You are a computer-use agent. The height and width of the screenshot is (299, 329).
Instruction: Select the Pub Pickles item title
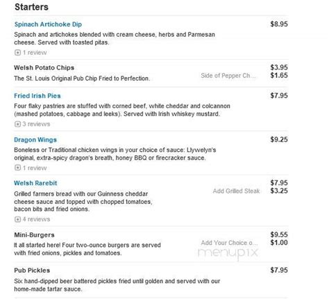coord(32,271)
